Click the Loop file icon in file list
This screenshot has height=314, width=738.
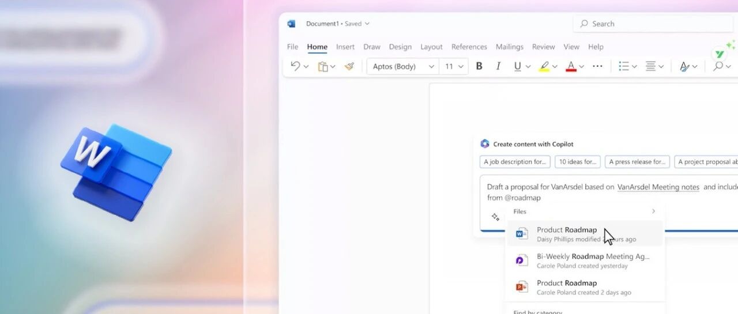pos(522,260)
